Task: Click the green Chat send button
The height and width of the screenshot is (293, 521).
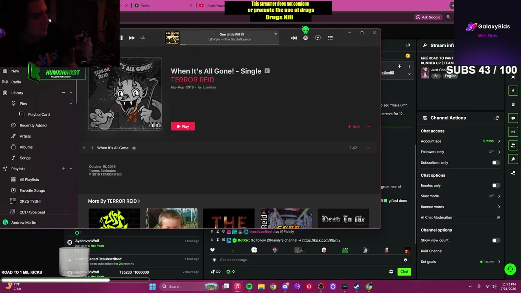Action: tap(404, 271)
